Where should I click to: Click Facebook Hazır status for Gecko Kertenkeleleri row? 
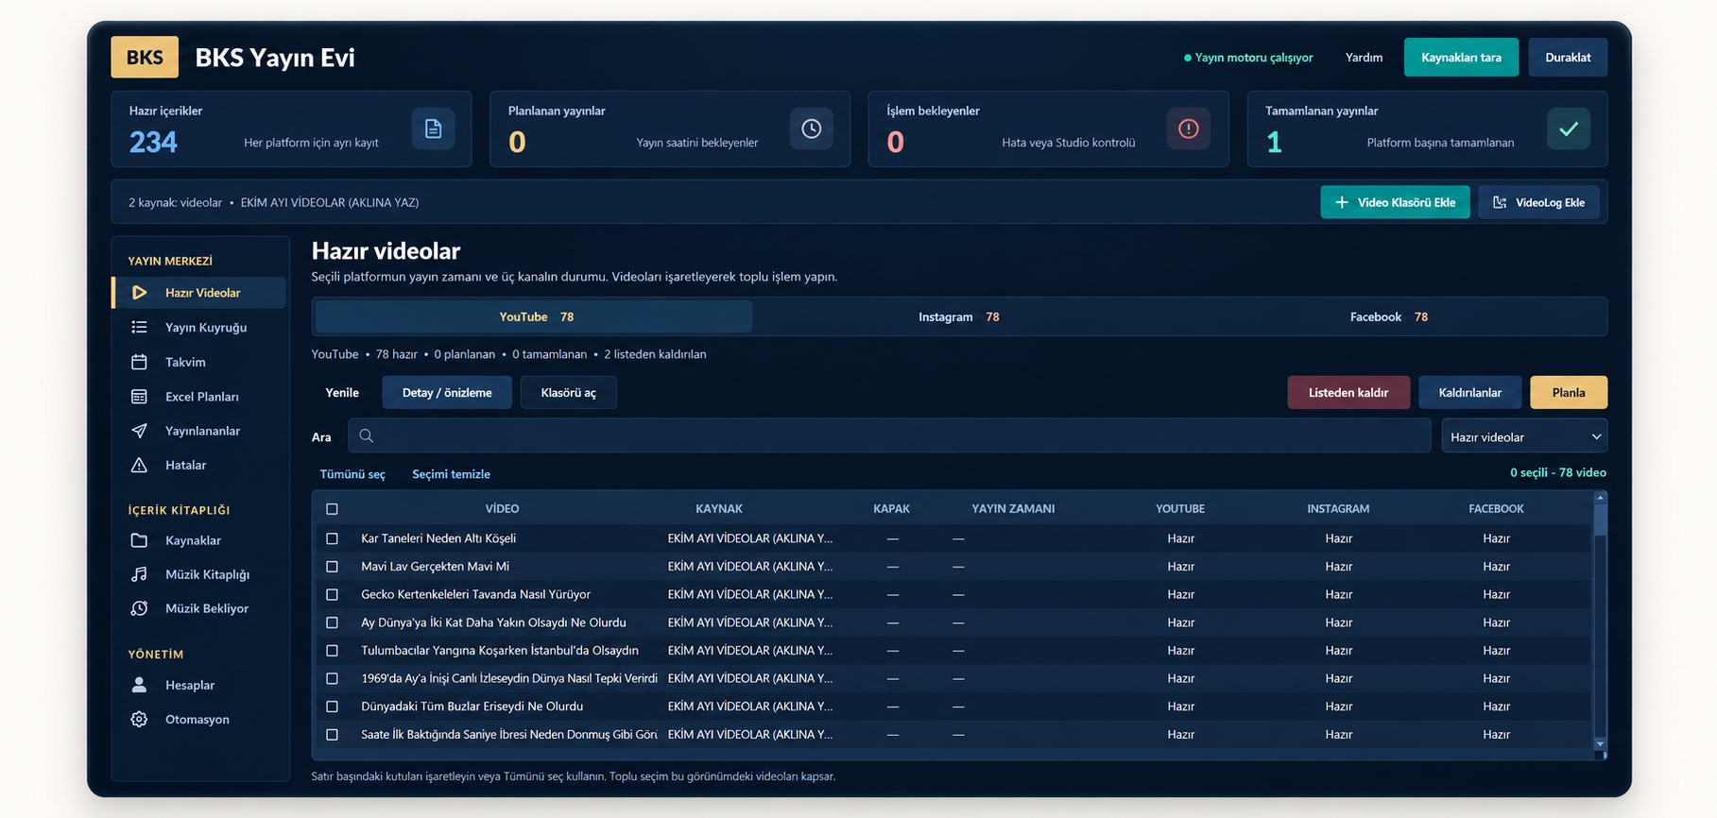point(1496,594)
